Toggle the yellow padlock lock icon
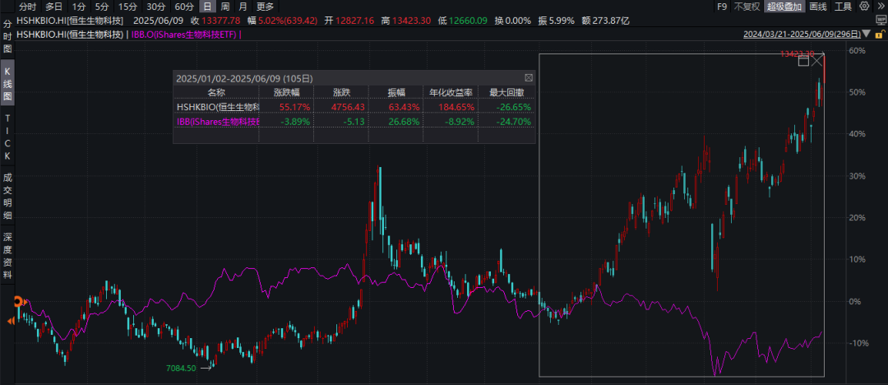Screen dimensions: 888x385 [x=879, y=35]
